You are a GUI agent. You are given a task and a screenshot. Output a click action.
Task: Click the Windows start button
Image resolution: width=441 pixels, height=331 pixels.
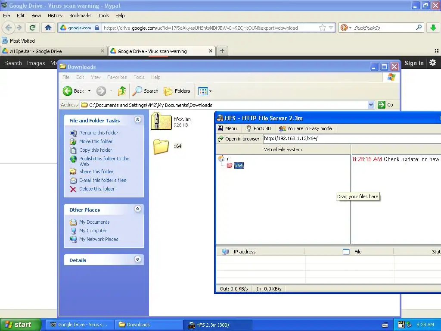pyautogui.click(x=20, y=325)
